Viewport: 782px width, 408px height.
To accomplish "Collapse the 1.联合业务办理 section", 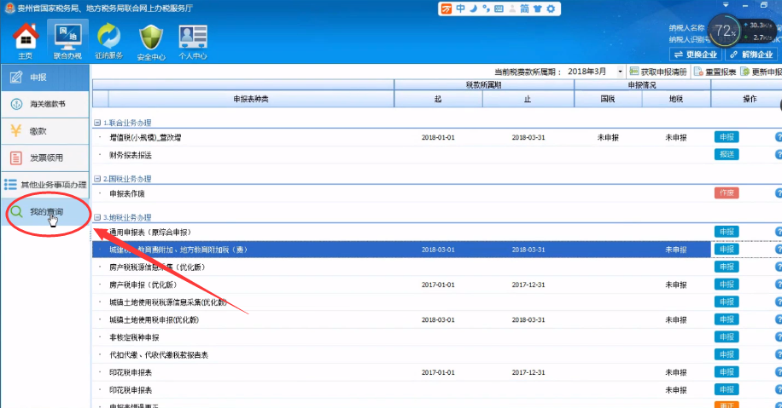I will coord(97,123).
